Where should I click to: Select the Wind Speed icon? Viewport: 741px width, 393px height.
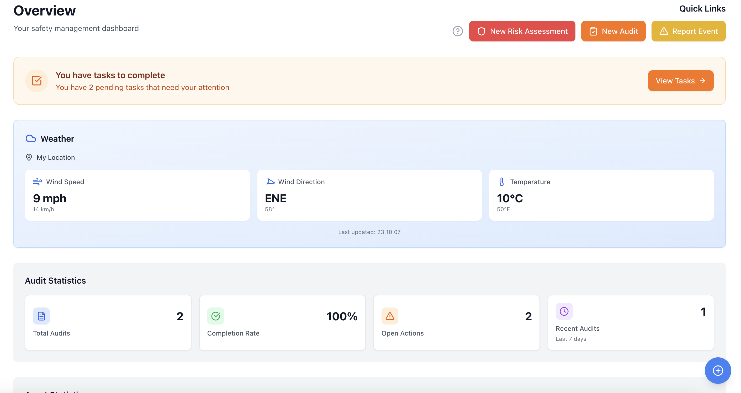[x=38, y=182]
